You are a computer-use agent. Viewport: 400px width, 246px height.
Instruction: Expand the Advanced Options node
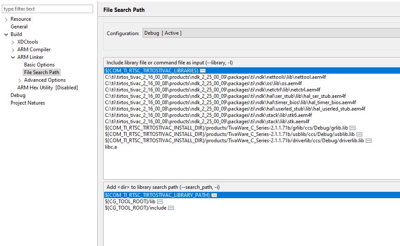click(19, 80)
